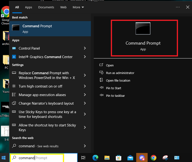Open Microsoft Store from the taskbar
Screen dimensions: 192x162
click(x=118, y=158)
